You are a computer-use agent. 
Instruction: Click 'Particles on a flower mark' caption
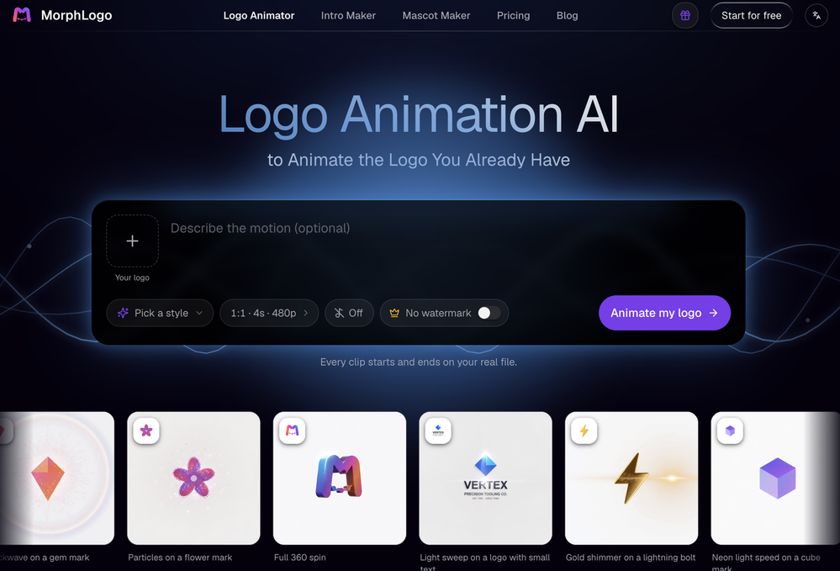[180, 558]
